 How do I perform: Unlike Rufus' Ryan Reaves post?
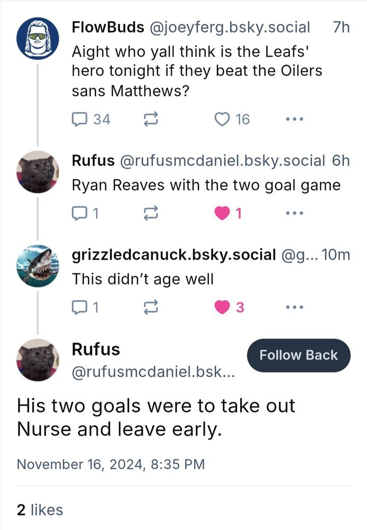click(221, 214)
